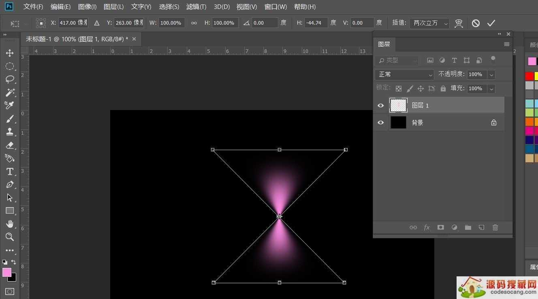Viewport: 538px width, 299px height.
Task: Toggle prevent artboard auto-nesting lock
Action: tap(431, 88)
